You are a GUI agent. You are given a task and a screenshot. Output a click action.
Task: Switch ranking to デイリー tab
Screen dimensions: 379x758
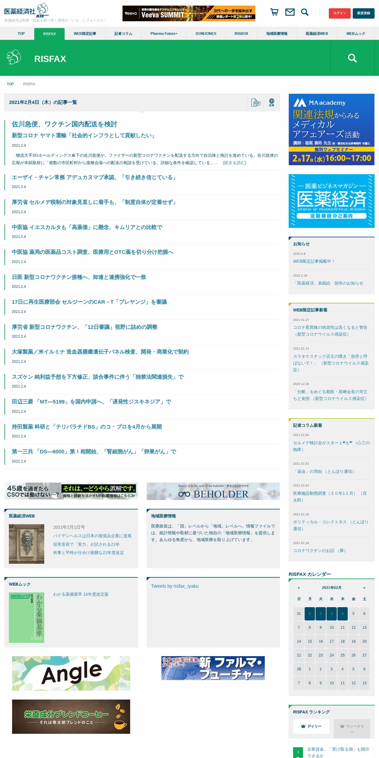tap(311, 726)
